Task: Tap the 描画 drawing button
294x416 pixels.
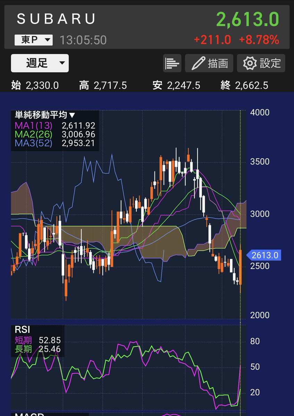Action: click(210, 63)
